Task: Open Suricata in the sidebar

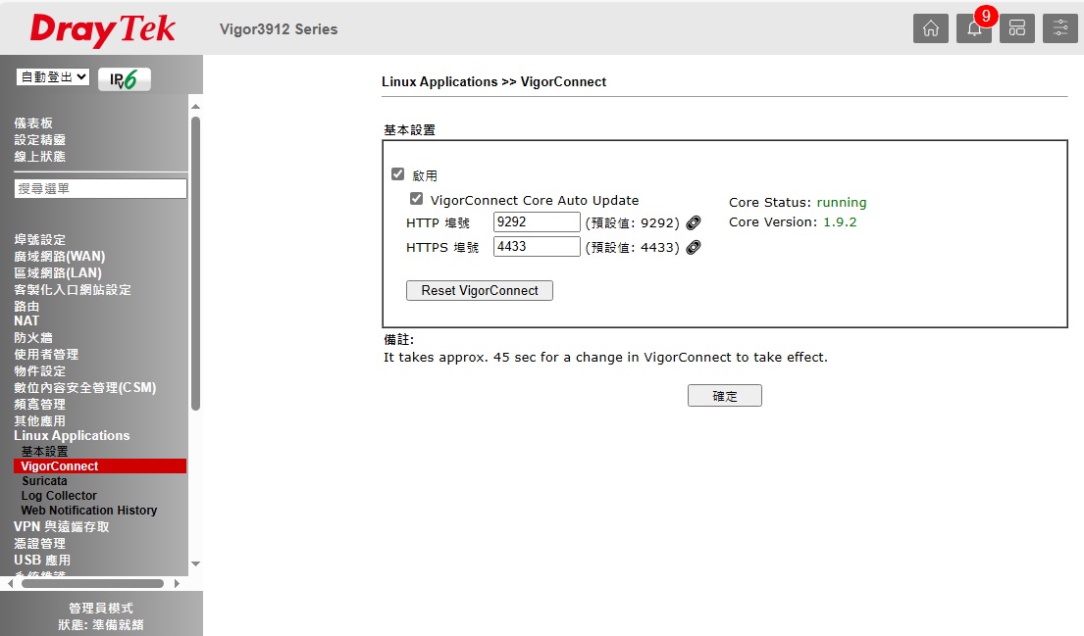Action: point(44,481)
